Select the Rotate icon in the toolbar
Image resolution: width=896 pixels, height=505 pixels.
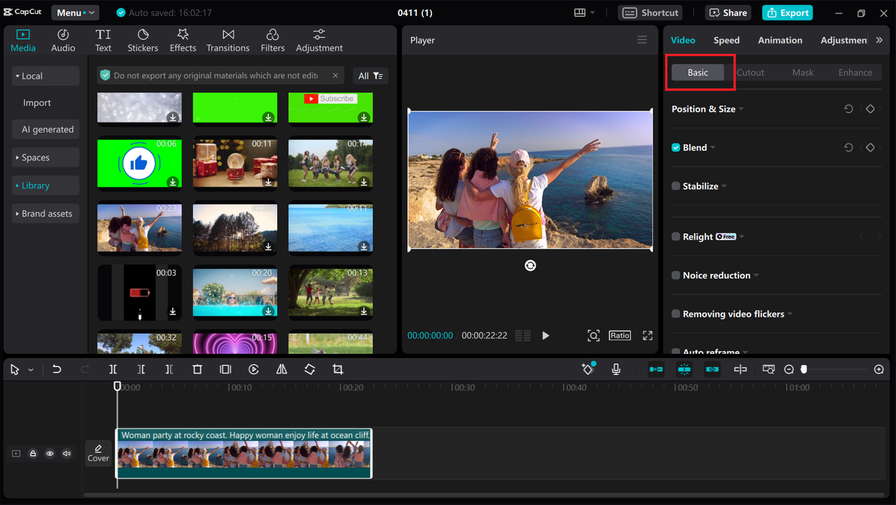[x=309, y=369]
